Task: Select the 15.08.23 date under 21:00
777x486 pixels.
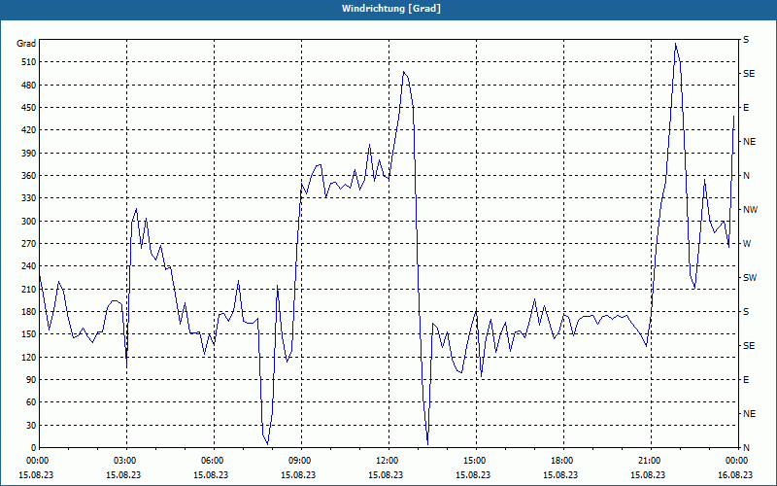Action: 648,474
